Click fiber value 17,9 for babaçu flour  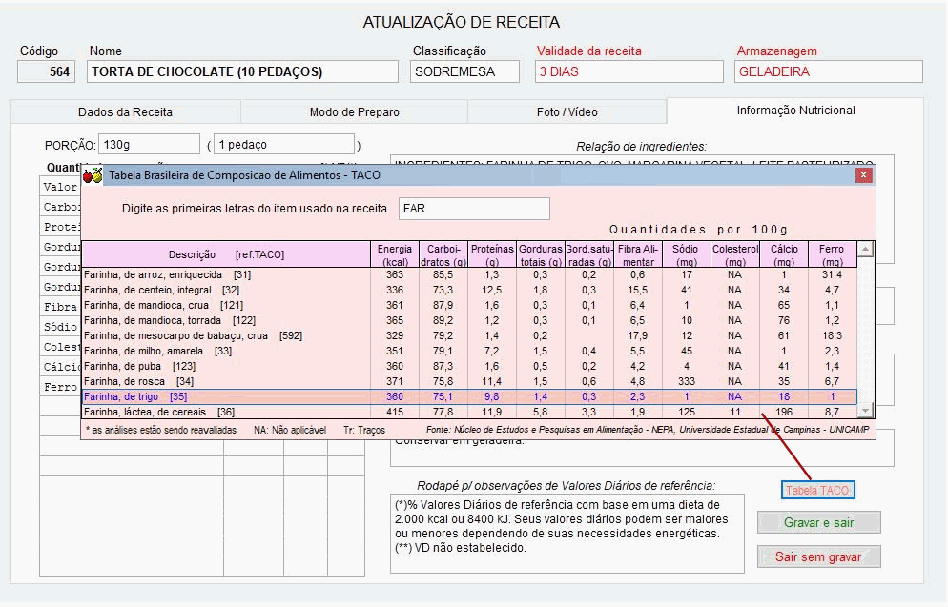pyautogui.click(x=638, y=335)
